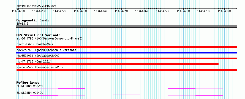Image resolution: width=245 pixels, height=99 pixels.
Task: Click the magenta line of ELAVL3|NM_001420
Action: pos(127,95)
